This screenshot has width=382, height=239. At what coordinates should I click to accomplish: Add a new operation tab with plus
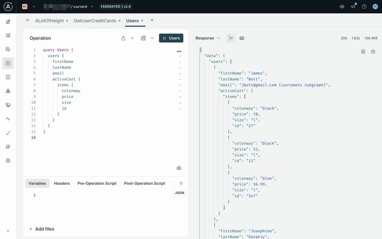point(152,20)
